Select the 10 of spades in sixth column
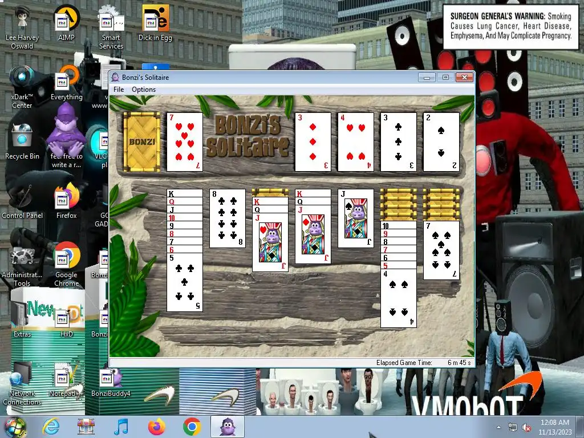The width and height of the screenshot is (584, 438). [x=399, y=225]
